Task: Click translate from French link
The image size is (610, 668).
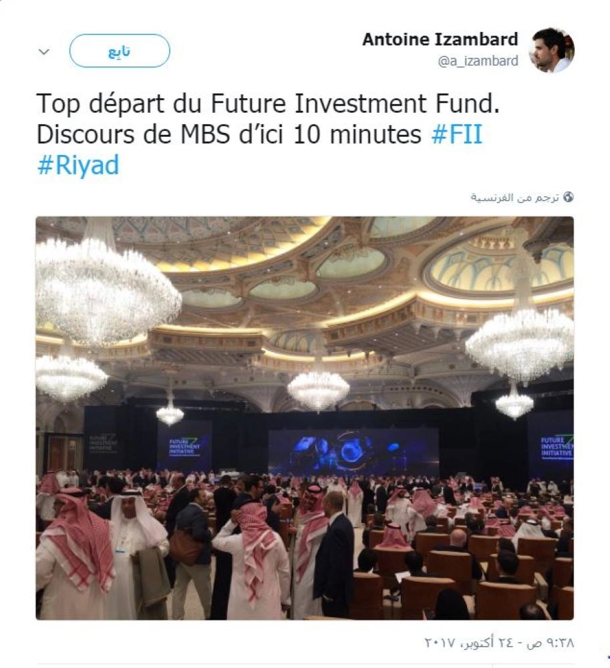Action: click(514, 198)
